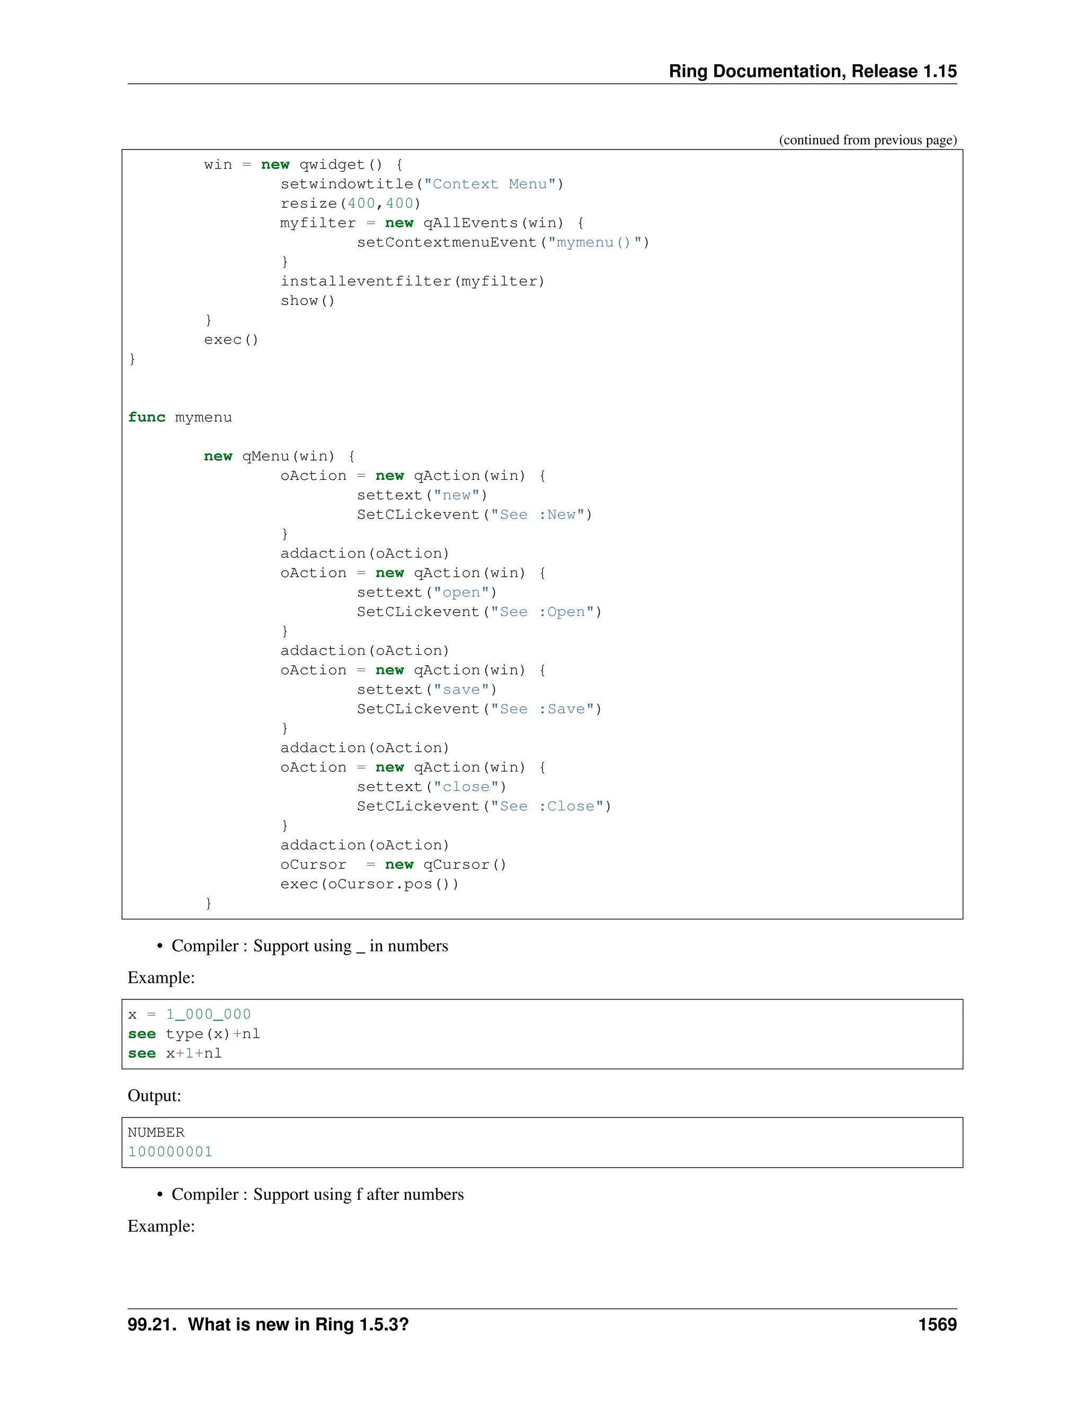Click the output value 100000001
Image resolution: width=1085 pixels, height=1405 pixels.
pos(170,1152)
